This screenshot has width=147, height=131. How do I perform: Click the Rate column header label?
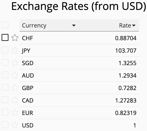(125, 25)
